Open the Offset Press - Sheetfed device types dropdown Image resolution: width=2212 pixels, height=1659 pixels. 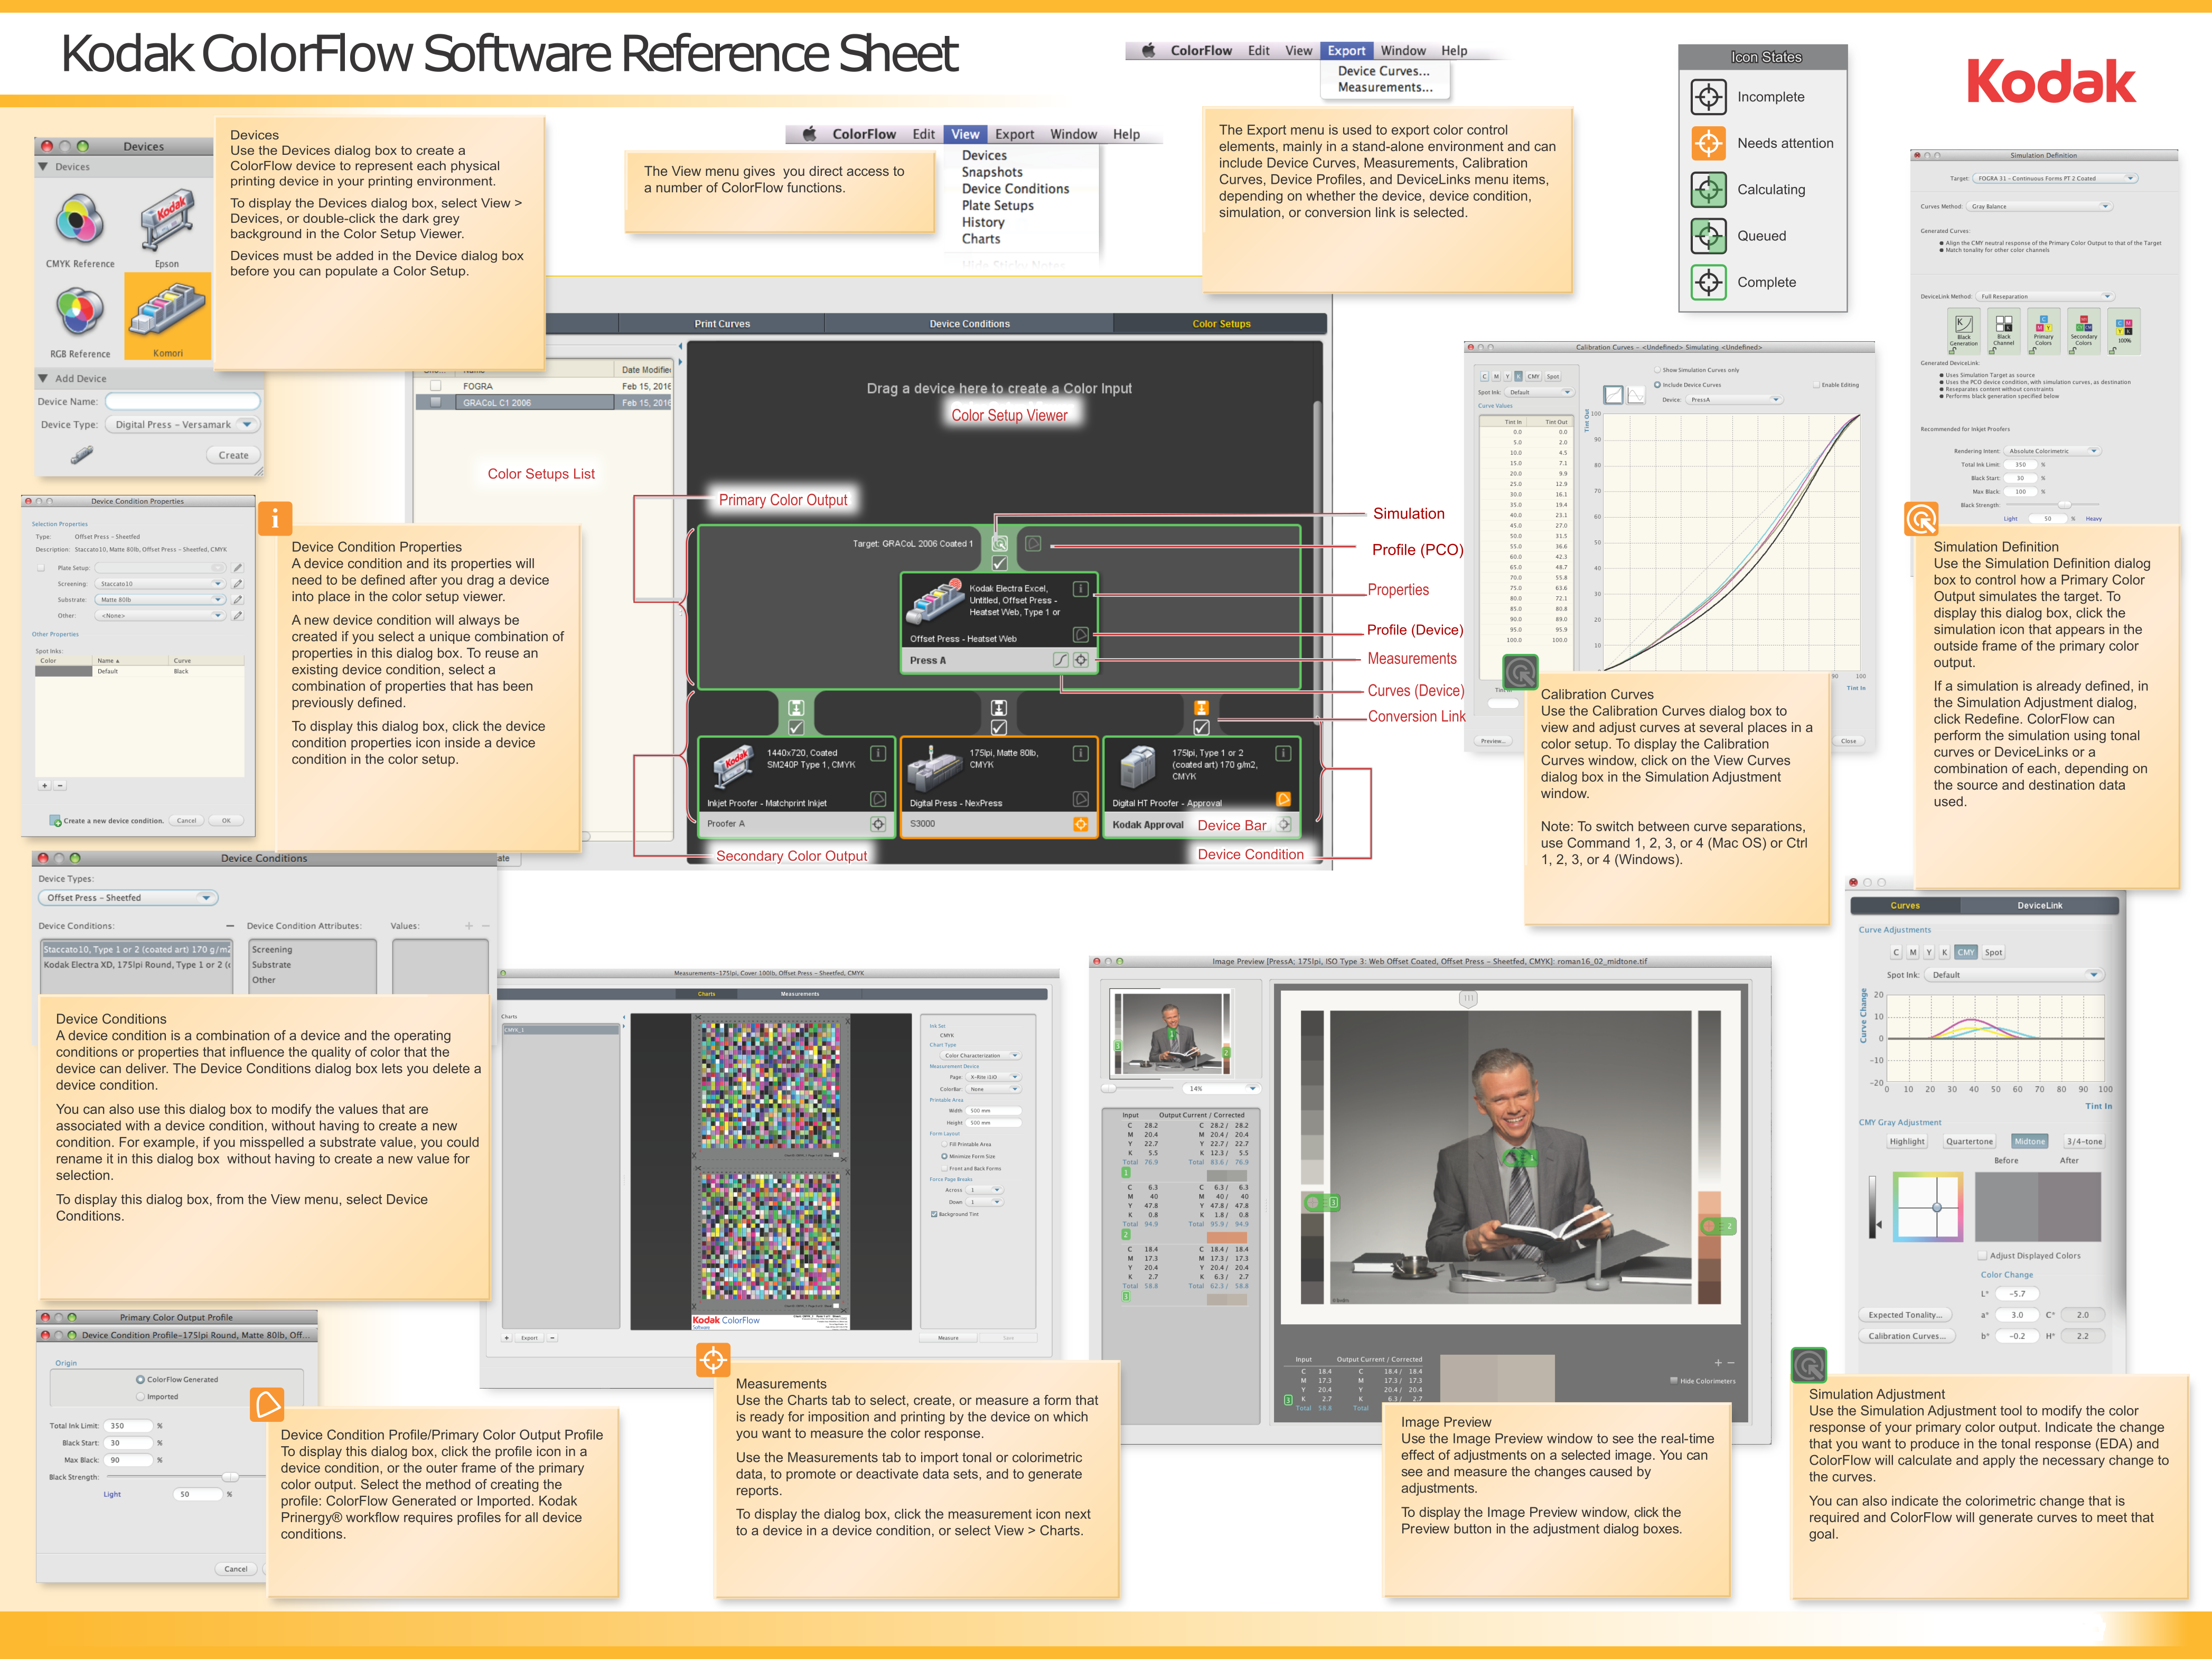pyautogui.click(x=128, y=898)
